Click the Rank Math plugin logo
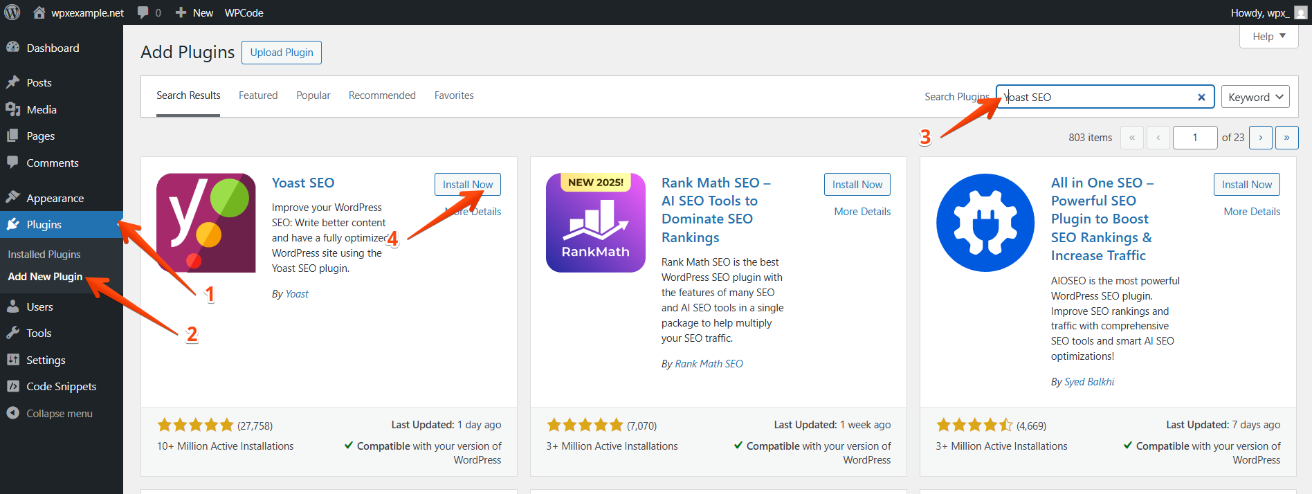1312x494 pixels. tap(595, 223)
